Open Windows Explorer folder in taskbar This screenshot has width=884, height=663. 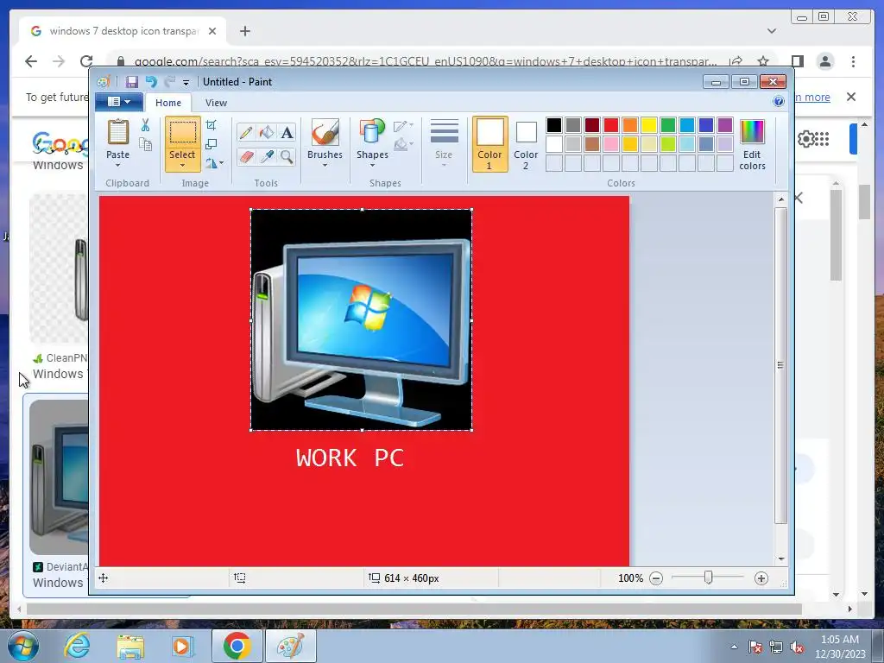[x=130, y=646]
